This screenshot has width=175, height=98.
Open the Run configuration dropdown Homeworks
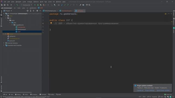click(x=26, y=5)
